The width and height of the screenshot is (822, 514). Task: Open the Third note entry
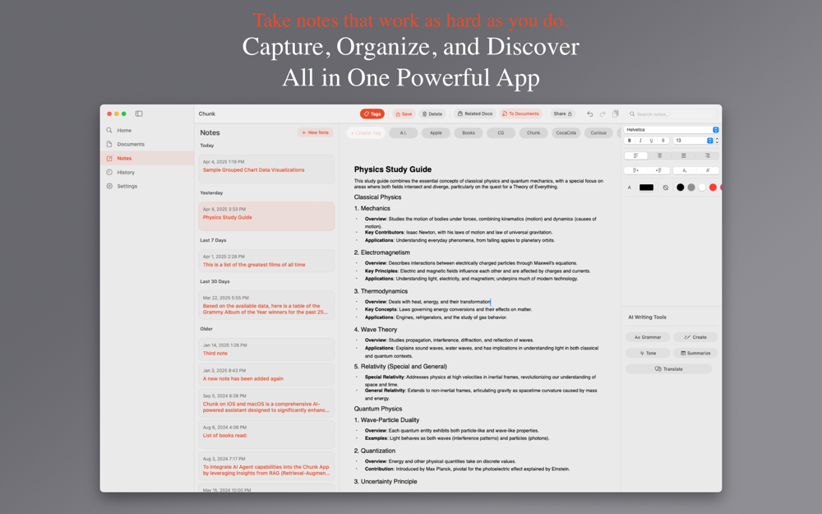click(x=266, y=350)
